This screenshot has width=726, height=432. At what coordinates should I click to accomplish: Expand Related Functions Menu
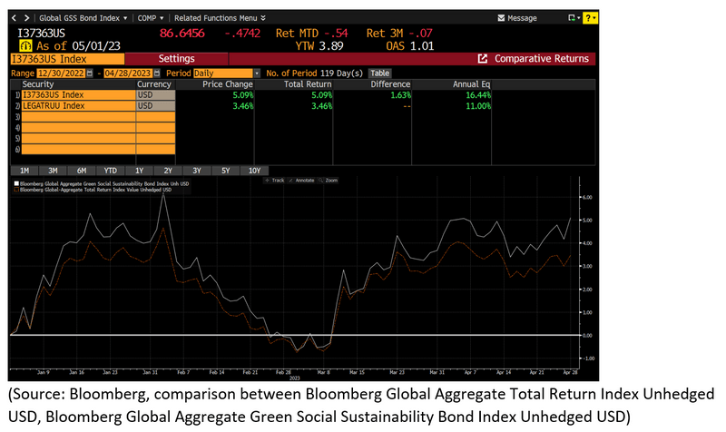220,18
